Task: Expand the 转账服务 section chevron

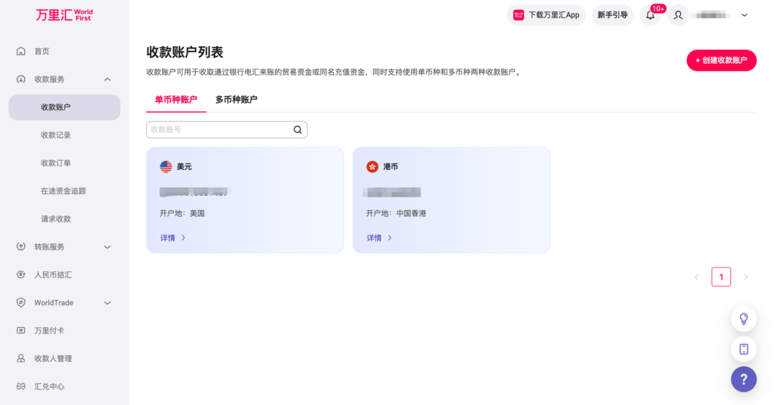Action: pos(107,247)
